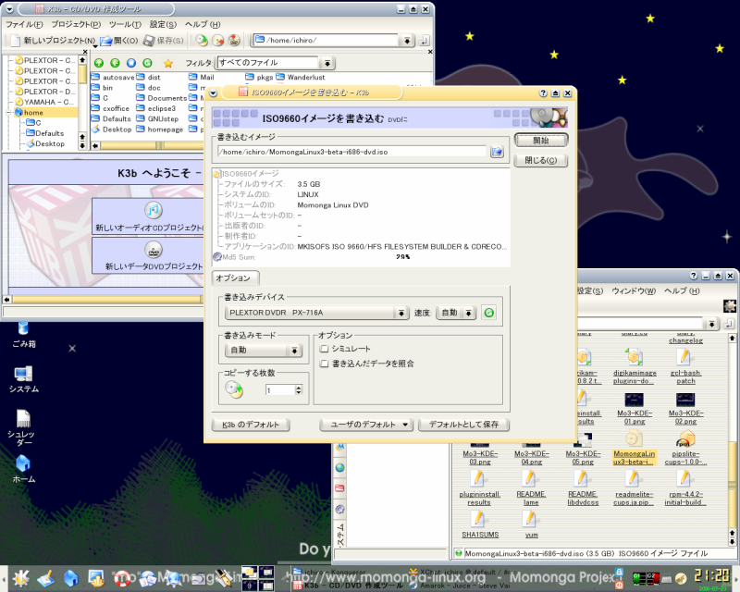This screenshot has height=592, width=740.
Task: Open the ヘルプ(H) menu in Konqueror
Action: (x=682, y=290)
